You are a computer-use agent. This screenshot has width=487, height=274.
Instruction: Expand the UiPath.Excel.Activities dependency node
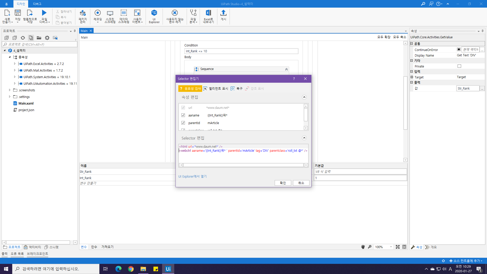pyautogui.click(x=15, y=64)
